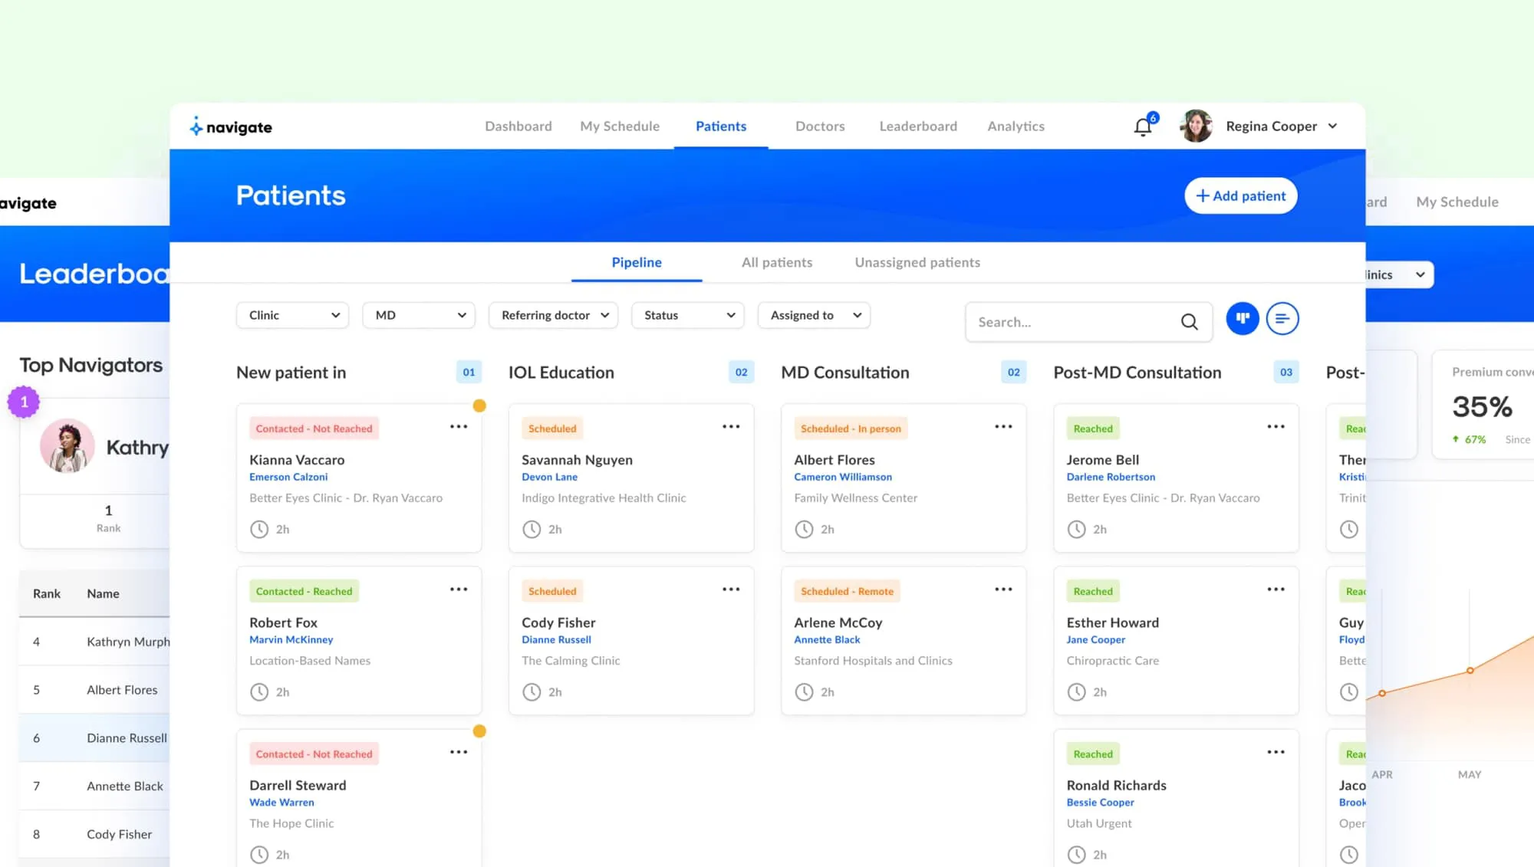The height and width of the screenshot is (867, 1534).
Task: Open Cameron Williamson link on Albert Flores card
Action: coord(843,477)
